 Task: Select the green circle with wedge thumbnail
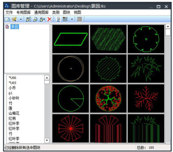pyautogui.click(x=71, y=98)
